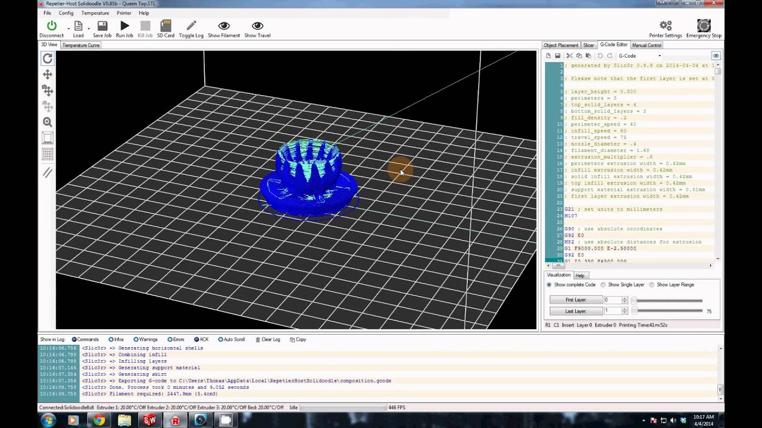This screenshot has width=762, height=428.
Task: Paste into the G-Code editor
Action: (x=588, y=56)
